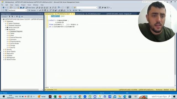Click the Save All icon
177x99 pixels.
(x=23, y=8)
